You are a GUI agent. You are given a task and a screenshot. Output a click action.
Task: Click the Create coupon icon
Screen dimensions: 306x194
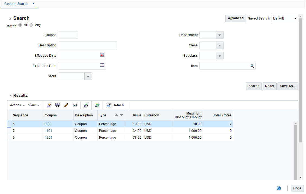tap(49, 105)
